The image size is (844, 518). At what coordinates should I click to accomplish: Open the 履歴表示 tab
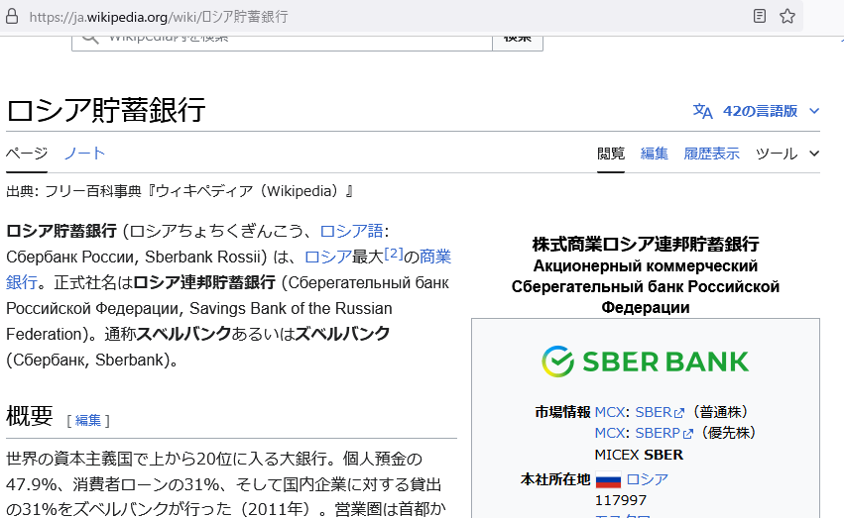pyautogui.click(x=711, y=154)
